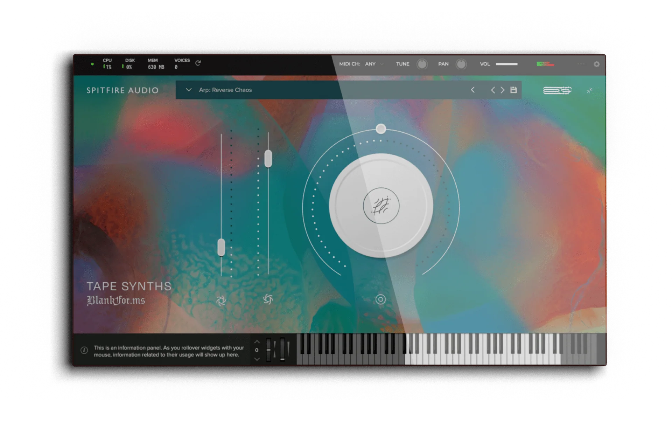672x422 pixels.
Task: Click the preset name Arp: Reverse Chaos
Action: (225, 90)
